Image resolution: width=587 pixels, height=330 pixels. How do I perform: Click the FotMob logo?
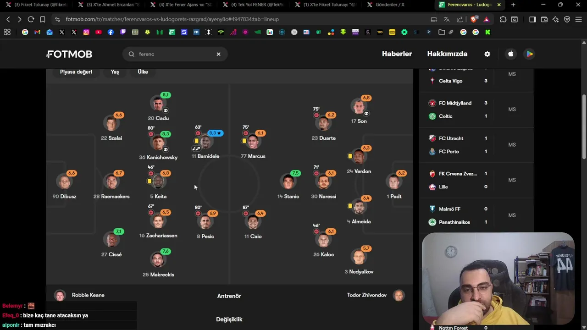coord(69,54)
